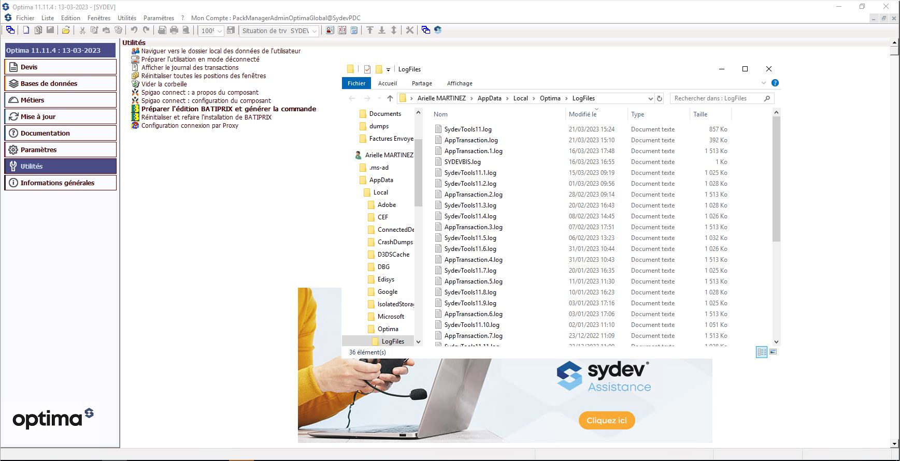Image resolution: width=900 pixels, height=461 pixels.
Task: Click the copy documents icon in Optima toolbar
Action: point(38,30)
